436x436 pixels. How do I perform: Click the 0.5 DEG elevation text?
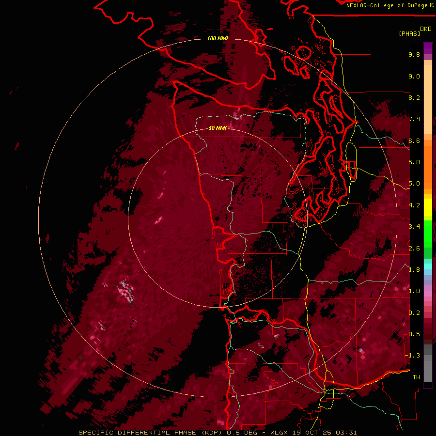[243, 433]
